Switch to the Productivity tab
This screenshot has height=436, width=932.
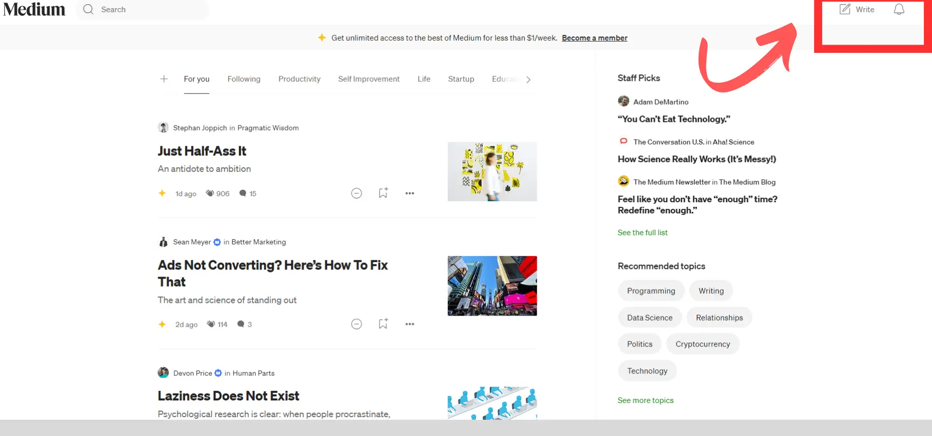click(x=299, y=79)
